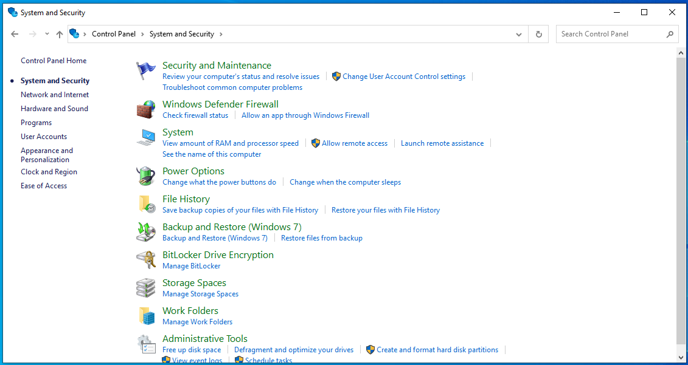Click Review your computer's status and resolve issues
The width and height of the screenshot is (688, 365).
pyautogui.click(x=241, y=77)
